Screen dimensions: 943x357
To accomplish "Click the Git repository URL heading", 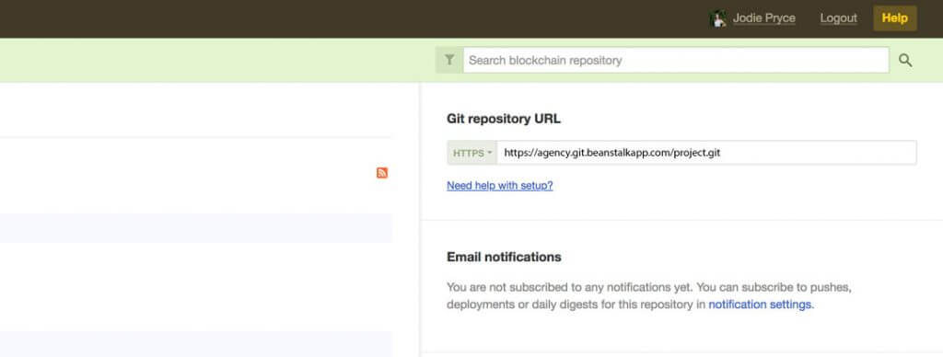I will pyautogui.click(x=504, y=119).
